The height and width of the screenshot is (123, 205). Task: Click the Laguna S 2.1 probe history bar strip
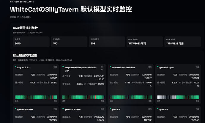(x=36, y=97)
